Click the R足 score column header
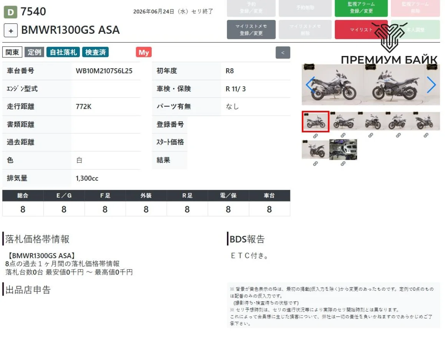This screenshot has height=346, width=445. 187,195
